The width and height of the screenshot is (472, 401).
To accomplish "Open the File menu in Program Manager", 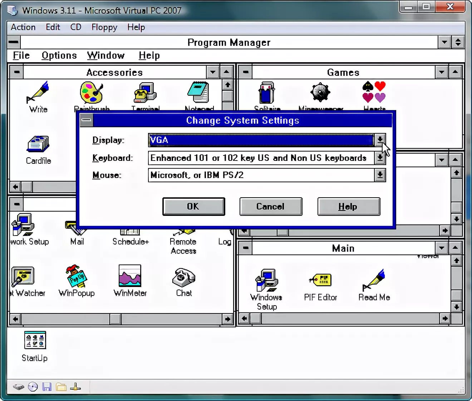I will click(21, 55).
